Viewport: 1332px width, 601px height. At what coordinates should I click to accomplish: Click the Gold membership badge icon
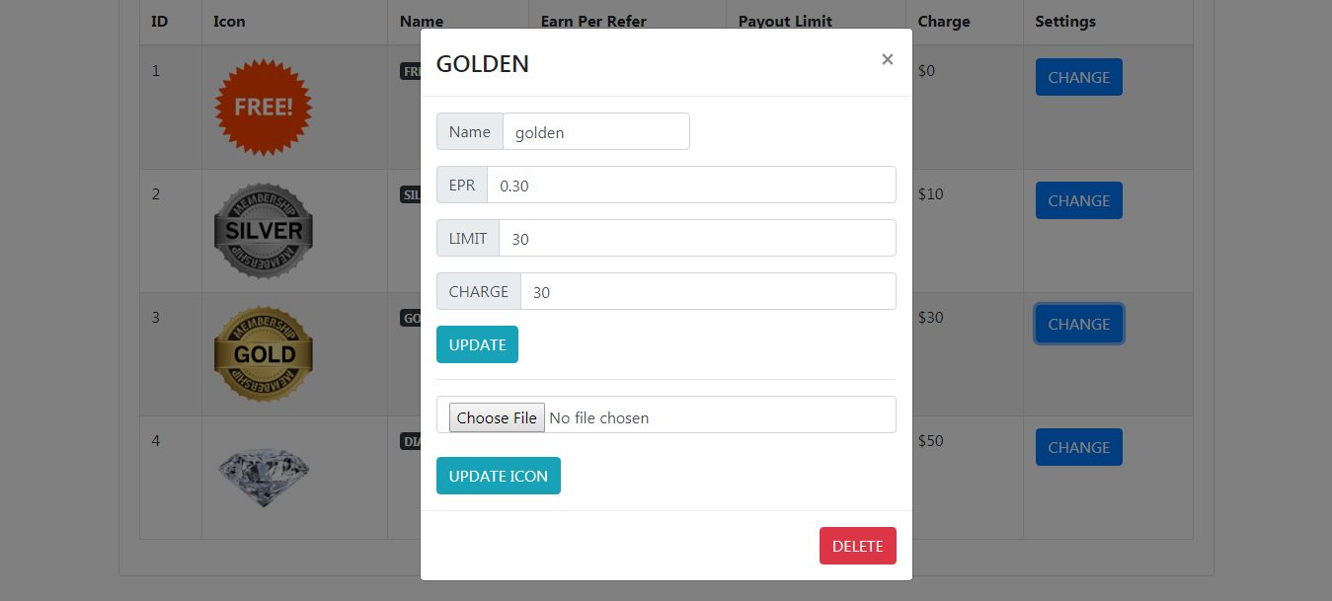[264, 353]
